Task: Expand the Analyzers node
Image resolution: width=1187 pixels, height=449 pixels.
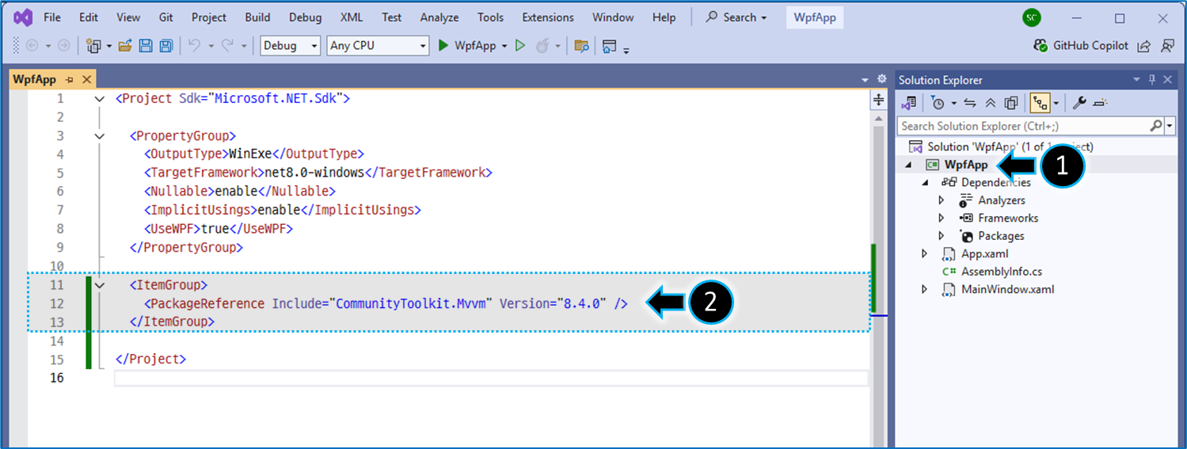Action: coord(942,200)
